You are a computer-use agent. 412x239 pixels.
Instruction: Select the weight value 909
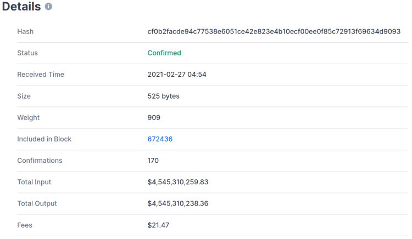coord(154,117)
